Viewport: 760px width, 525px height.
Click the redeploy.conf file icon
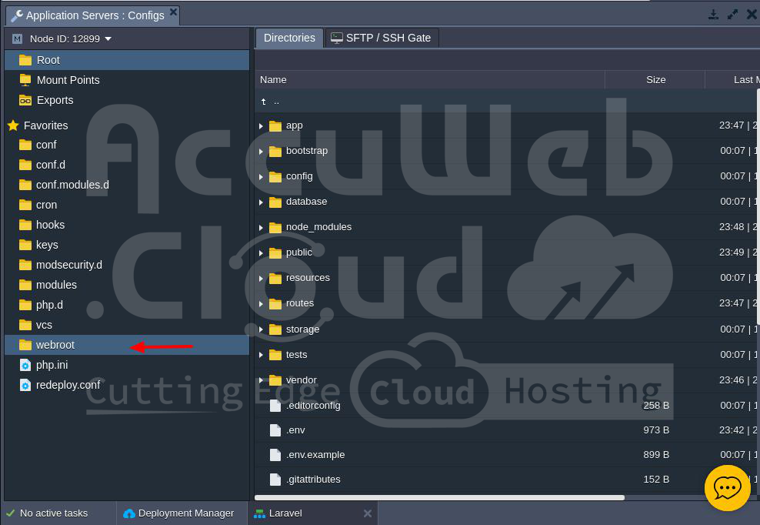(x=25, y=385)
